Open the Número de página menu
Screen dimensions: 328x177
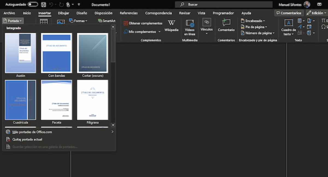tap(257, 33)
